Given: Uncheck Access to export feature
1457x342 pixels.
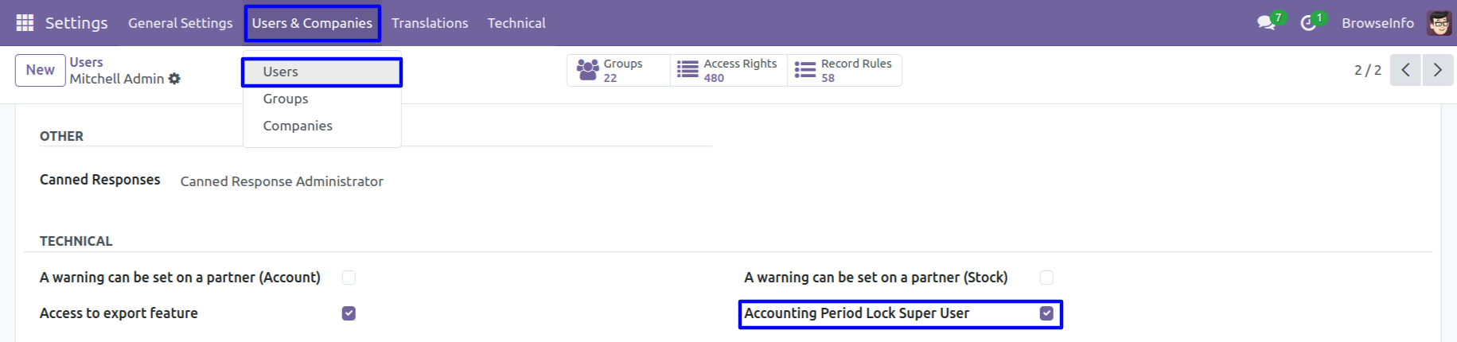Looking at the screenshot, I should (349, 313).
